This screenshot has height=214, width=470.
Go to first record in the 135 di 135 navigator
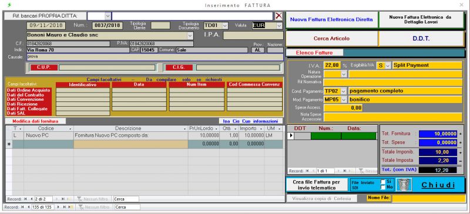coord(22,207)
